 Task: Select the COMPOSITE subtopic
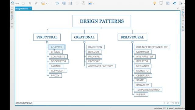(58, 57)
